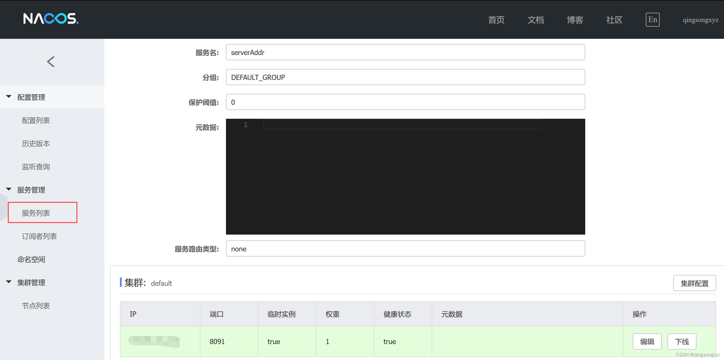
Task: Open the 博客 navigation link
Action: [x=575, y=20]
